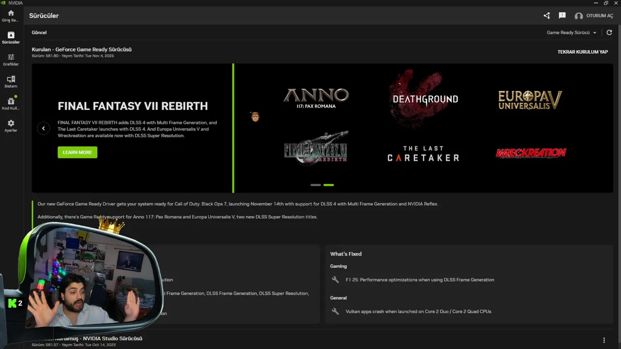Click the NVIDIA Studio Sürücüsü heading
This screenshot has height=349, width=621.
coord(113,338)
